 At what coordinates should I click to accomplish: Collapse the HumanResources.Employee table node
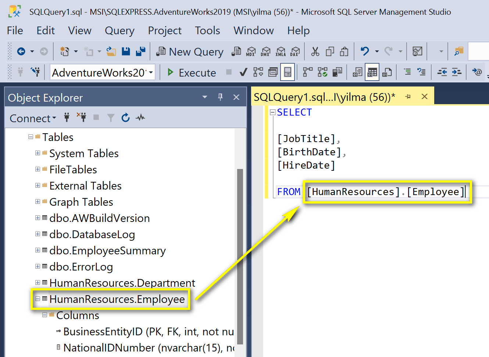tap(38, 298)
